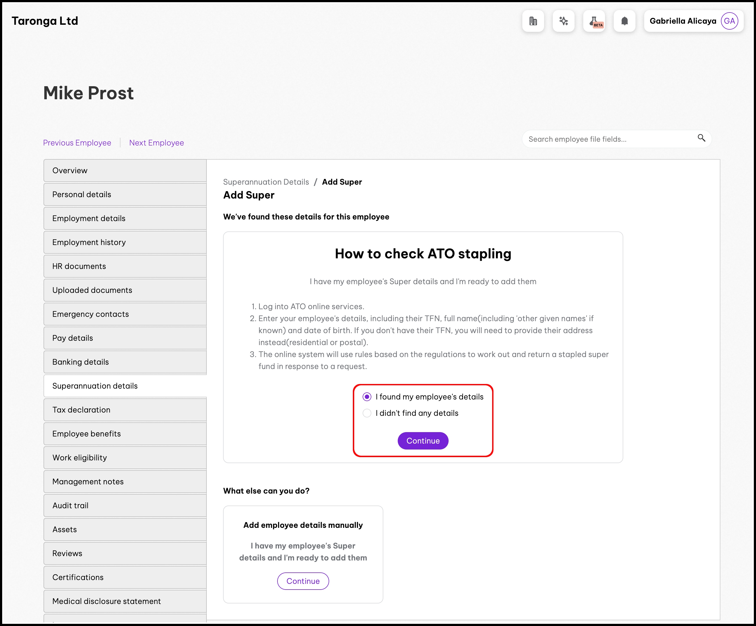The image size is (756, 626).
Task: Click the AI sparkle icon
Action: click(x=563, y=21)
